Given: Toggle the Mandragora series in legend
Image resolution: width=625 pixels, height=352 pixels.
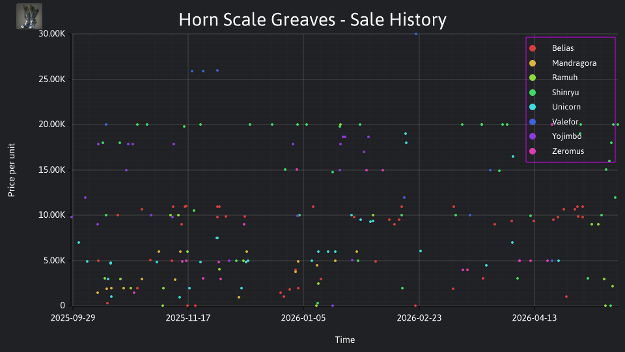Looking at the screenshot, I should 574,63.
